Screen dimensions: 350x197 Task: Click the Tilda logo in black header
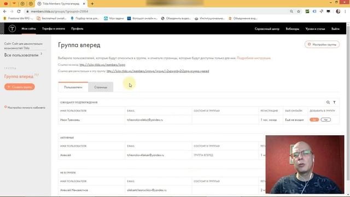pos(12,28)
